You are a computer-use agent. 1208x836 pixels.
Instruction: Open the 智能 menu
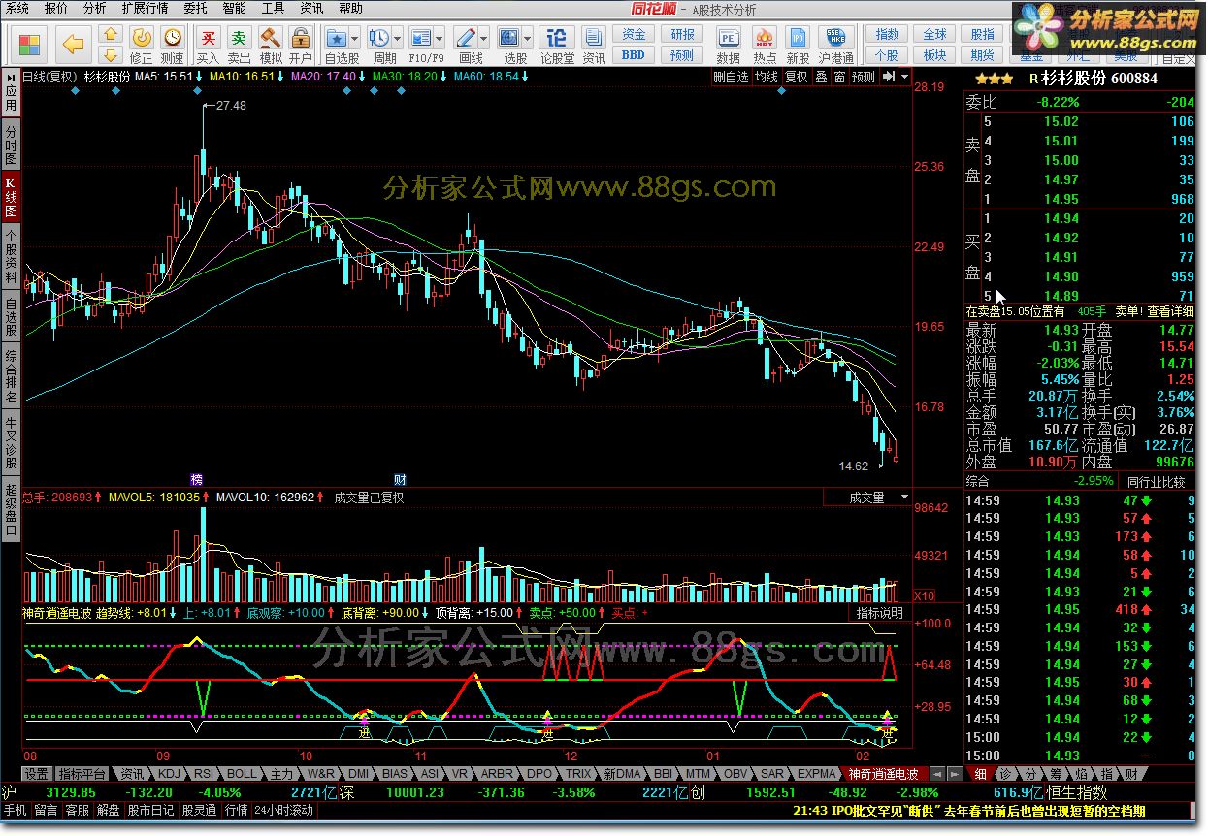(234, 8)
